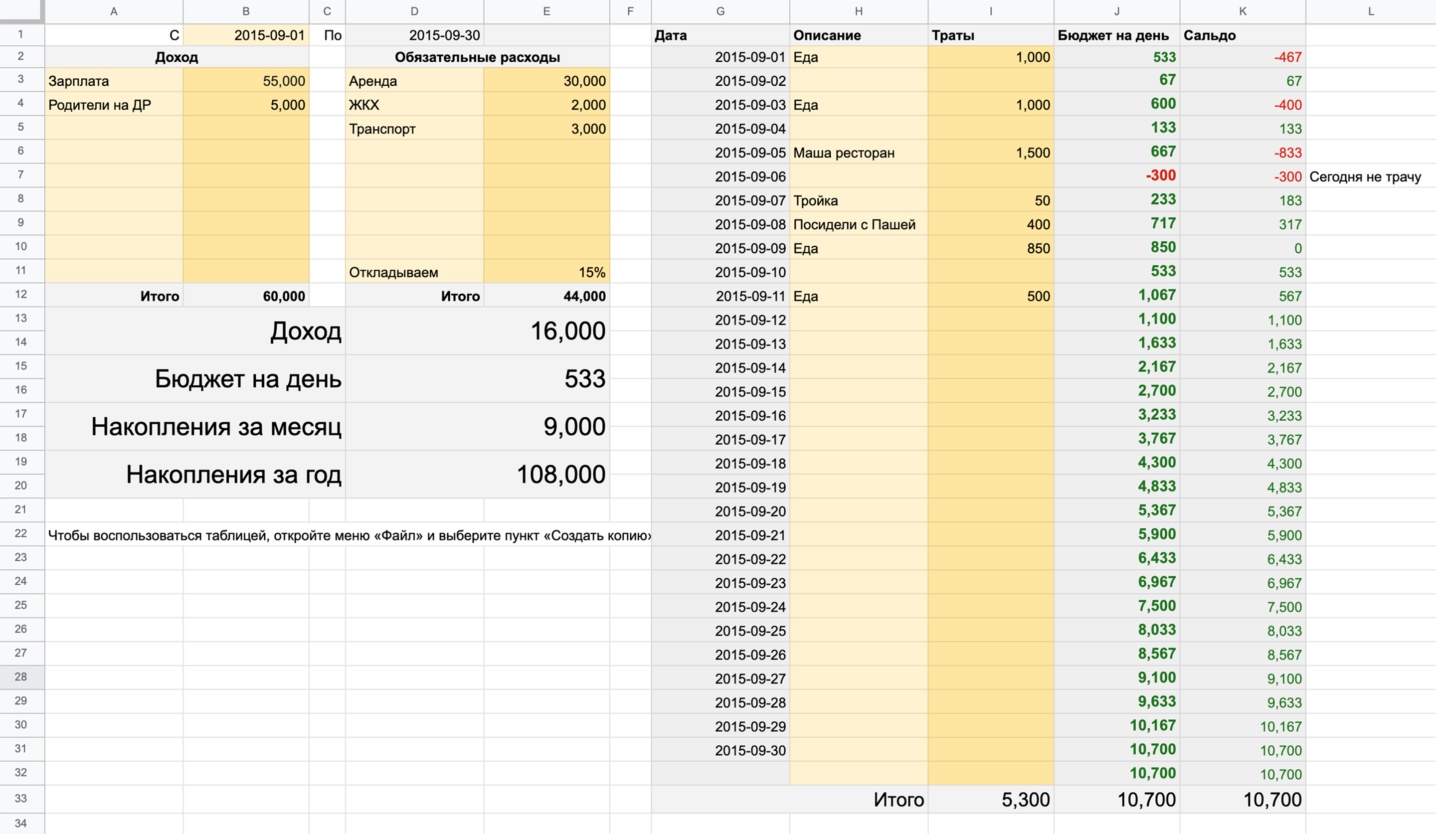Click the 108,000 yearly savings value
This screenshot has width=1436, height=834.
pos(478,475)
